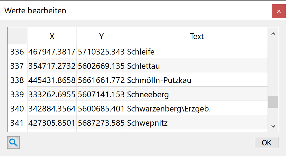Click the scrollbar up arrow
286x156 pixels.
273,34
